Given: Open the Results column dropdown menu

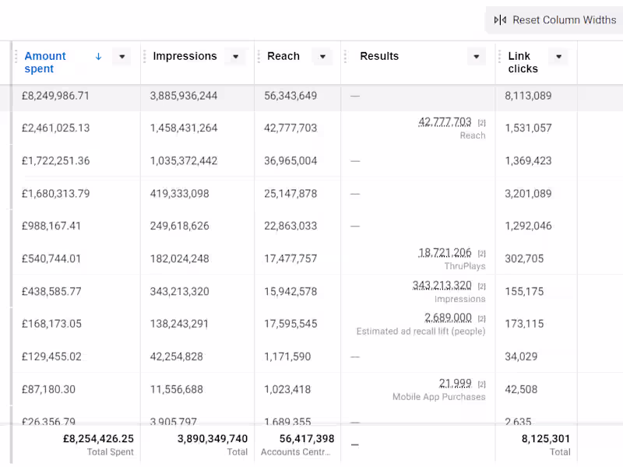Looking at the screenshot, I should coord(476,57).
